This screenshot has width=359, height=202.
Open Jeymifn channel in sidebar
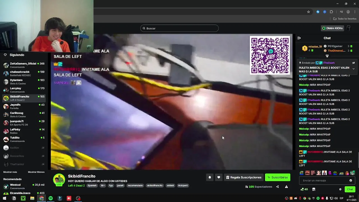coord(24,106)
